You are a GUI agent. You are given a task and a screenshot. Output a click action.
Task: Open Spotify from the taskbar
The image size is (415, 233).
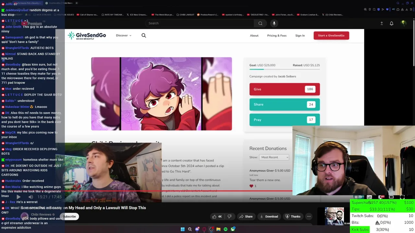[226, 229]
